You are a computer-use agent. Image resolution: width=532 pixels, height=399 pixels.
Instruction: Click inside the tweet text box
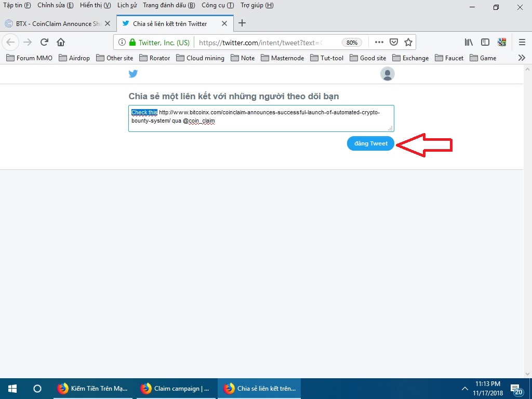click(261, 118)
